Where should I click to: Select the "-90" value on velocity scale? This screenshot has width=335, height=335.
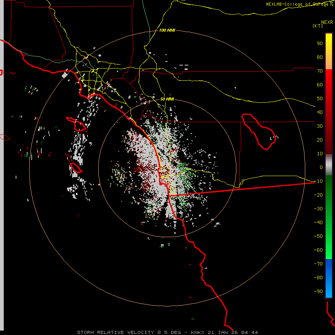(x=318, y=291)
